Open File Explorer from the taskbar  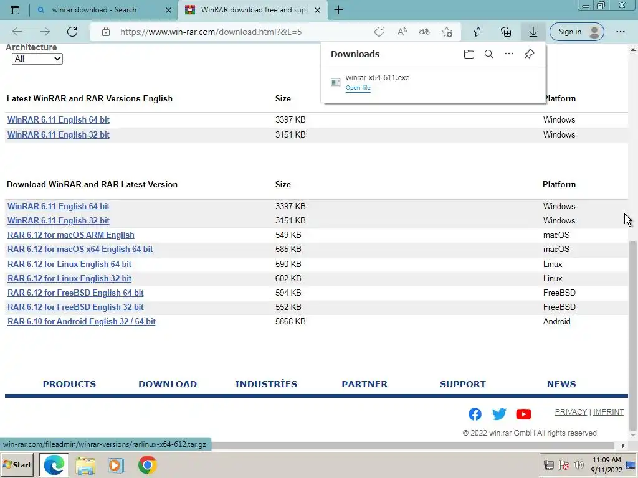85,465
